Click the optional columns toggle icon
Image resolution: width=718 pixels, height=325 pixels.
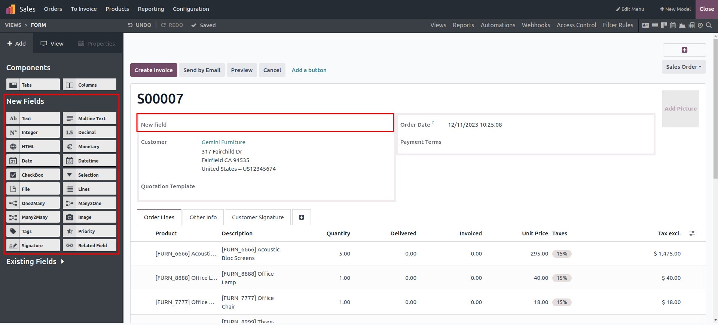click(692, 233)
